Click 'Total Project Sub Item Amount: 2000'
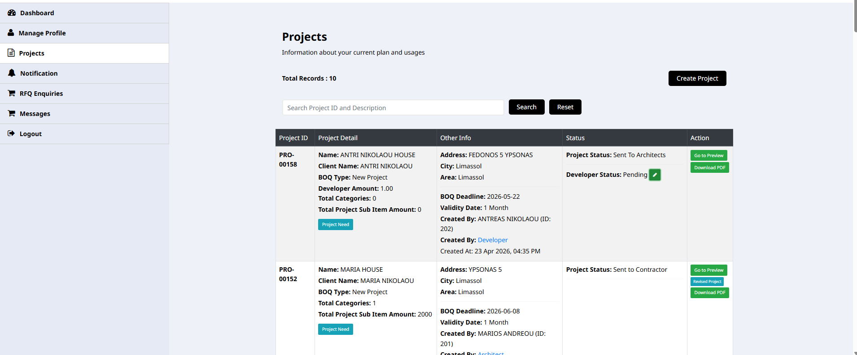This screenshot has width=857, height=355. (375, 314)
